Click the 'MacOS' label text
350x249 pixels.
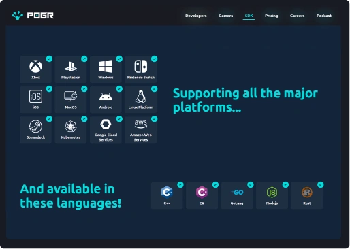point(71,107)
